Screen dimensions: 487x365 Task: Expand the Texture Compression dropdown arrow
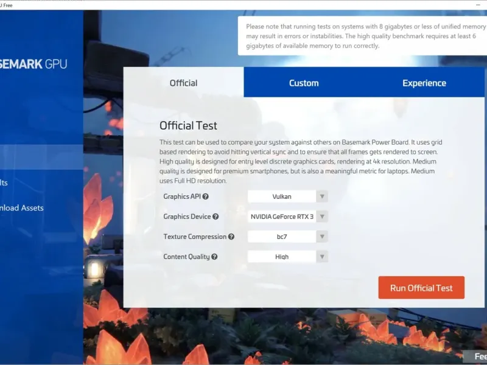322,237
